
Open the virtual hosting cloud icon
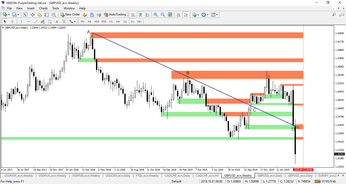click(x=92, y=15)
